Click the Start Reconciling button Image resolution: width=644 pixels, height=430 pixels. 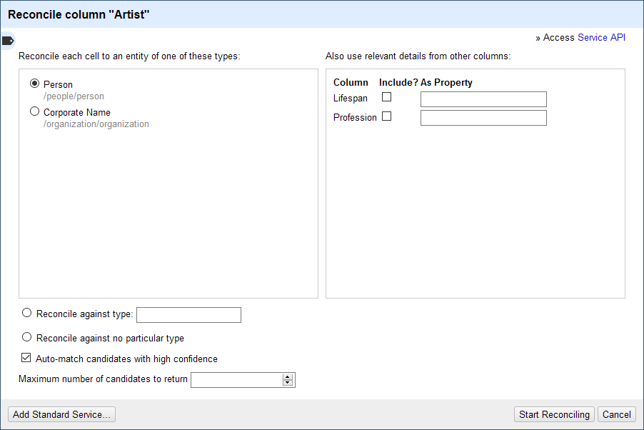tap(554, 414)
